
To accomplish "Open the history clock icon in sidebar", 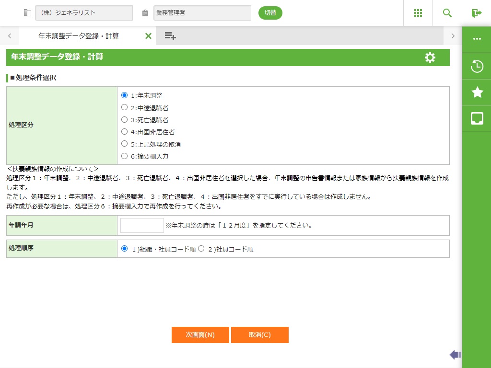I will [x=477, y=66].
